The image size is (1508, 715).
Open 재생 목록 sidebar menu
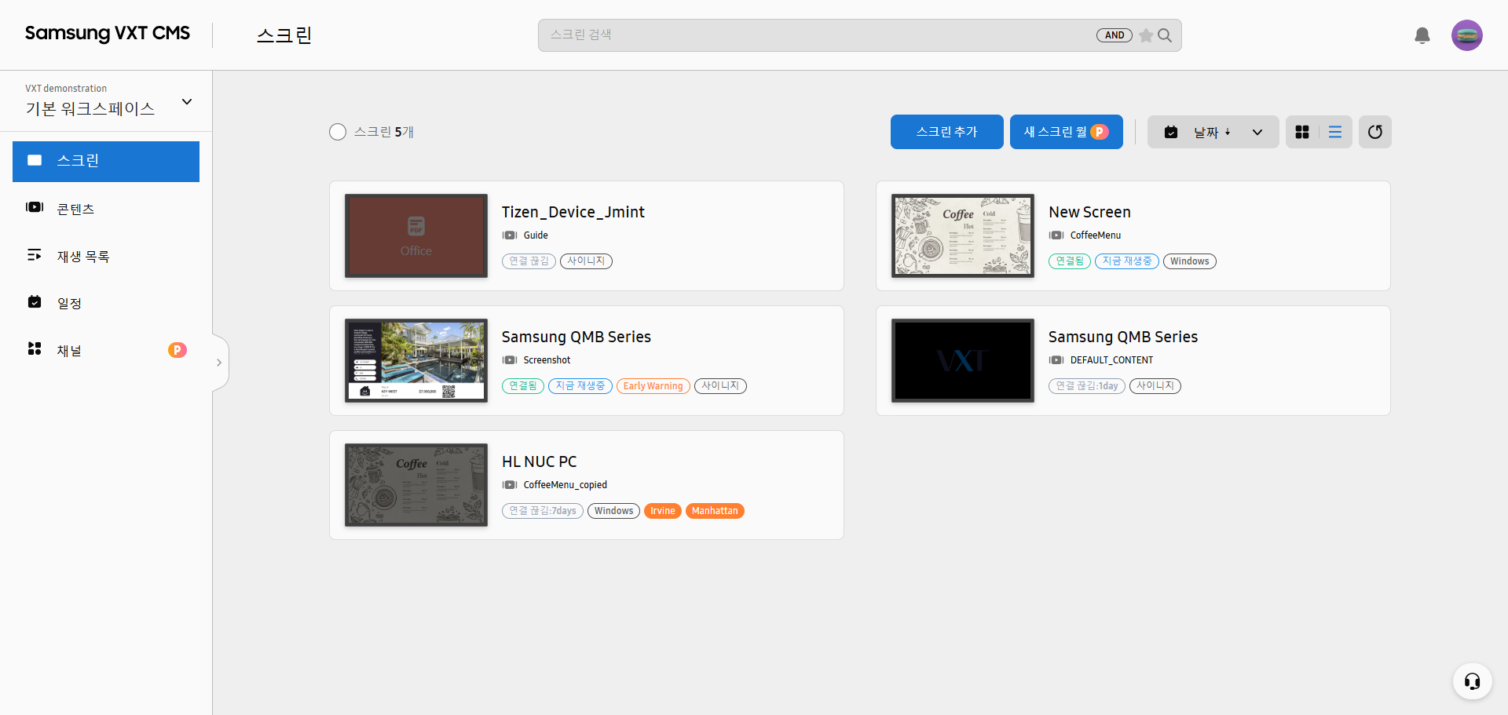click(106, 256)
